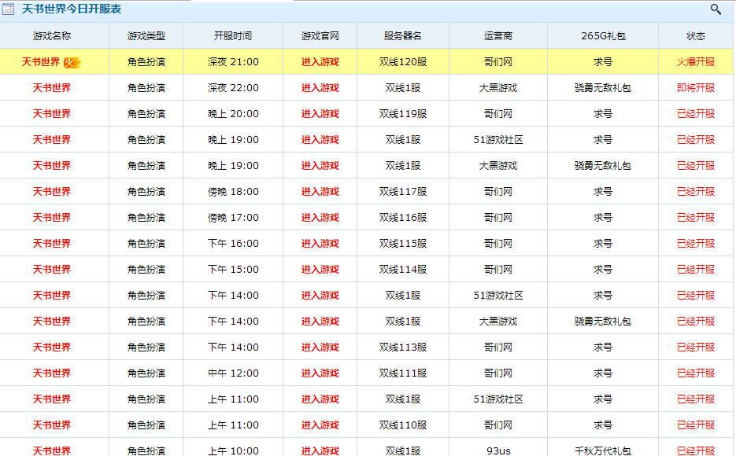Click 求号 in the 傍晚 17:00 row

click(603, 218)
